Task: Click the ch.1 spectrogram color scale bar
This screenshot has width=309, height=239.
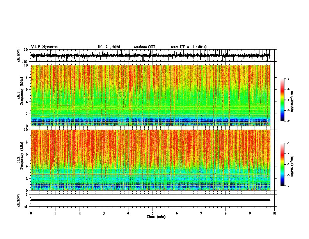Action: tap(282, 100)
